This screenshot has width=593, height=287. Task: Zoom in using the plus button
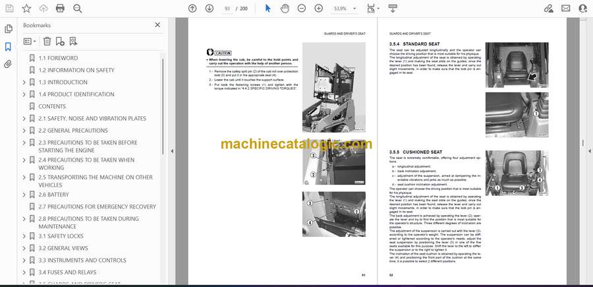click(x=319, y=9)
